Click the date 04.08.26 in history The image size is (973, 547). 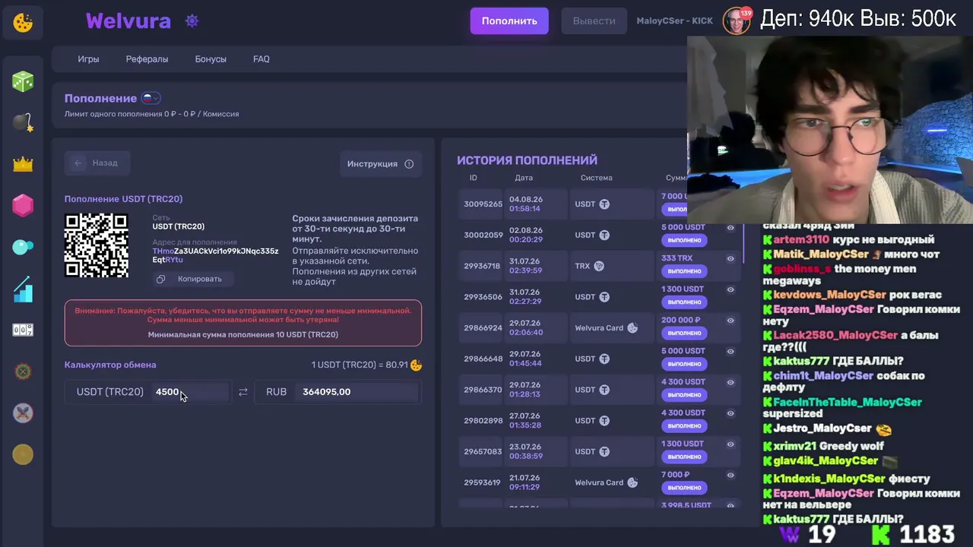click(525, 200)
